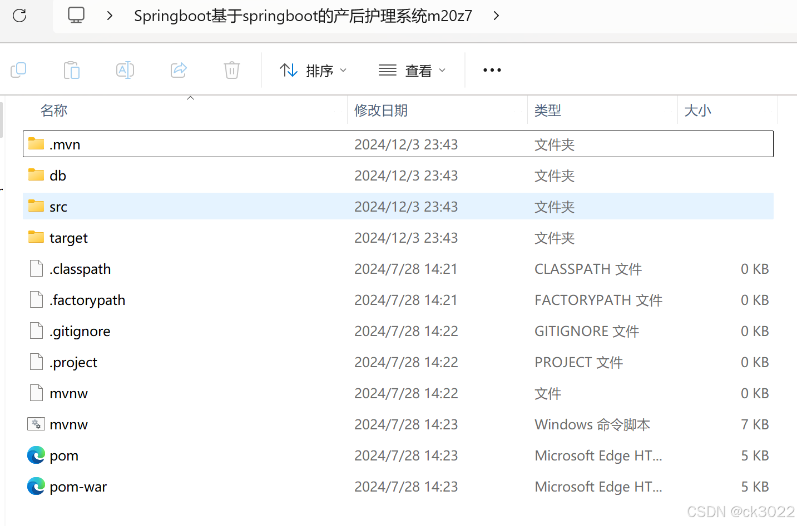The image size is (797, 526).
Task: Select the .mvn file name
Action: coord(65,145)
